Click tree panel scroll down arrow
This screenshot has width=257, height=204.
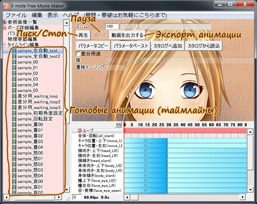coord(67,190)
